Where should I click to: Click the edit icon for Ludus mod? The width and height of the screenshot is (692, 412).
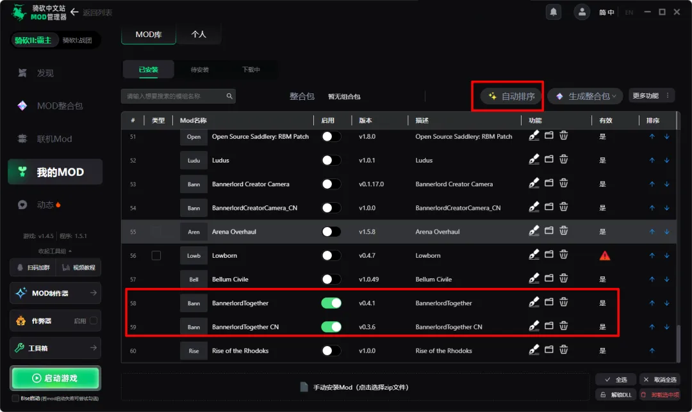coord(534,159)
